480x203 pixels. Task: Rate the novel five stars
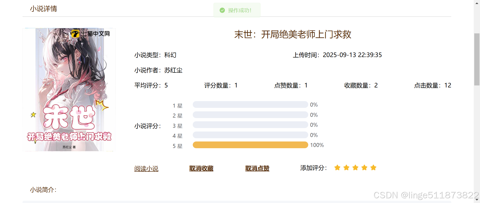(x=373, y=168)
